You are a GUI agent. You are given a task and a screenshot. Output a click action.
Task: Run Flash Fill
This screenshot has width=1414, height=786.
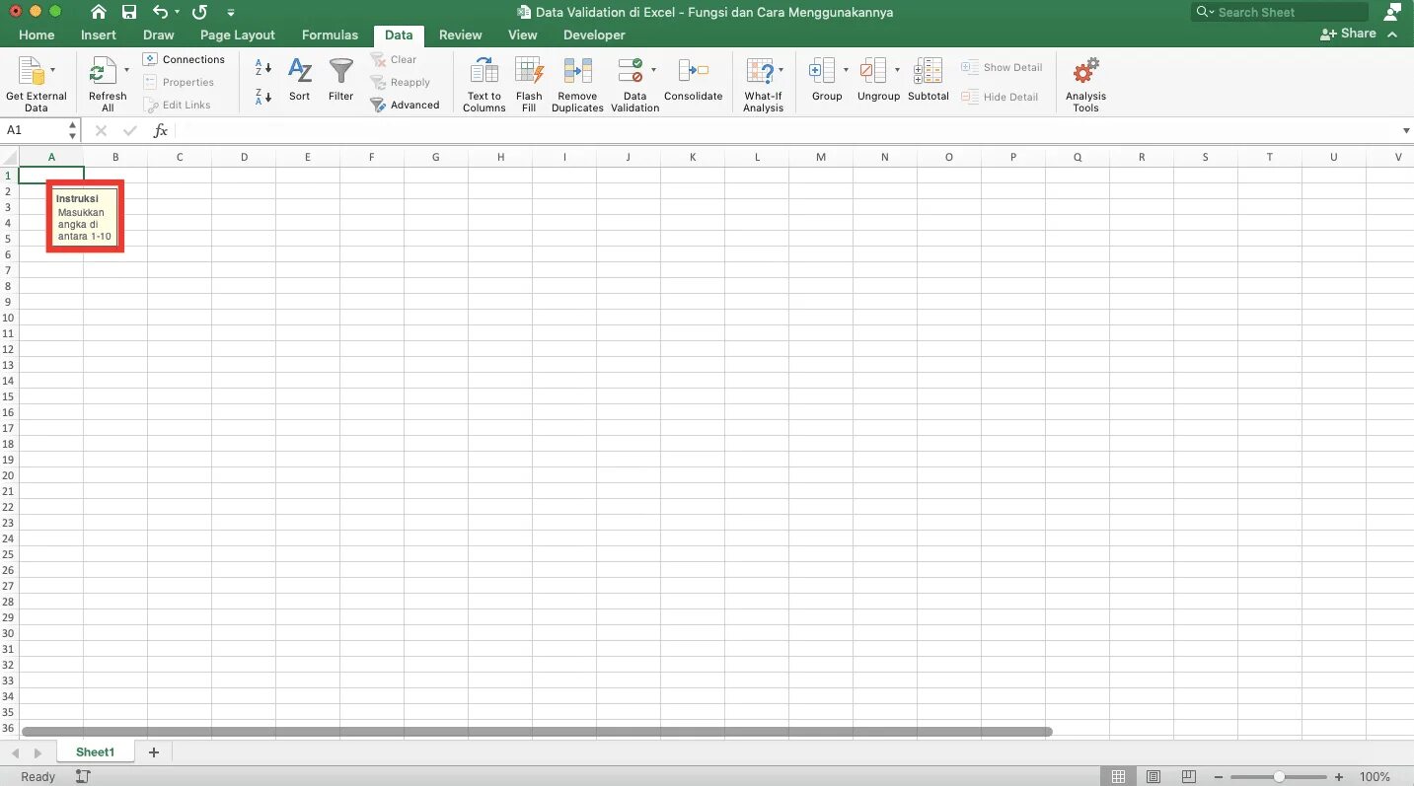click(x=529, y=85)
